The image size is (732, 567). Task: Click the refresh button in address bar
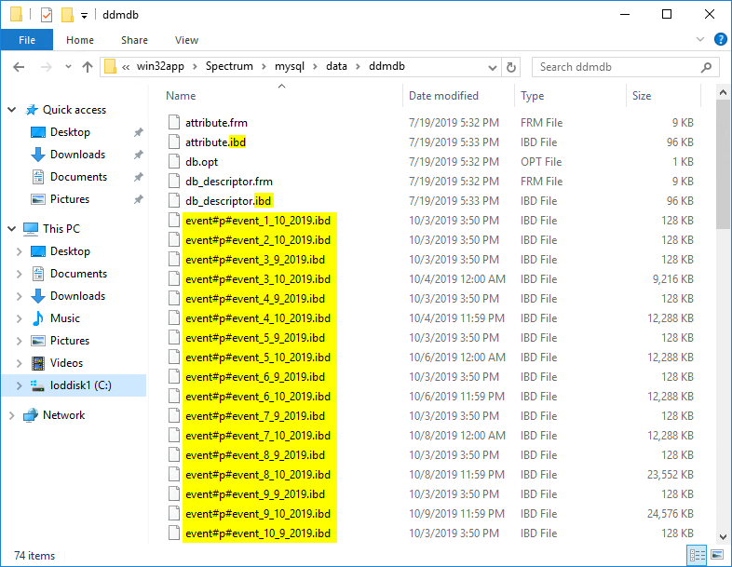point(510,67)
